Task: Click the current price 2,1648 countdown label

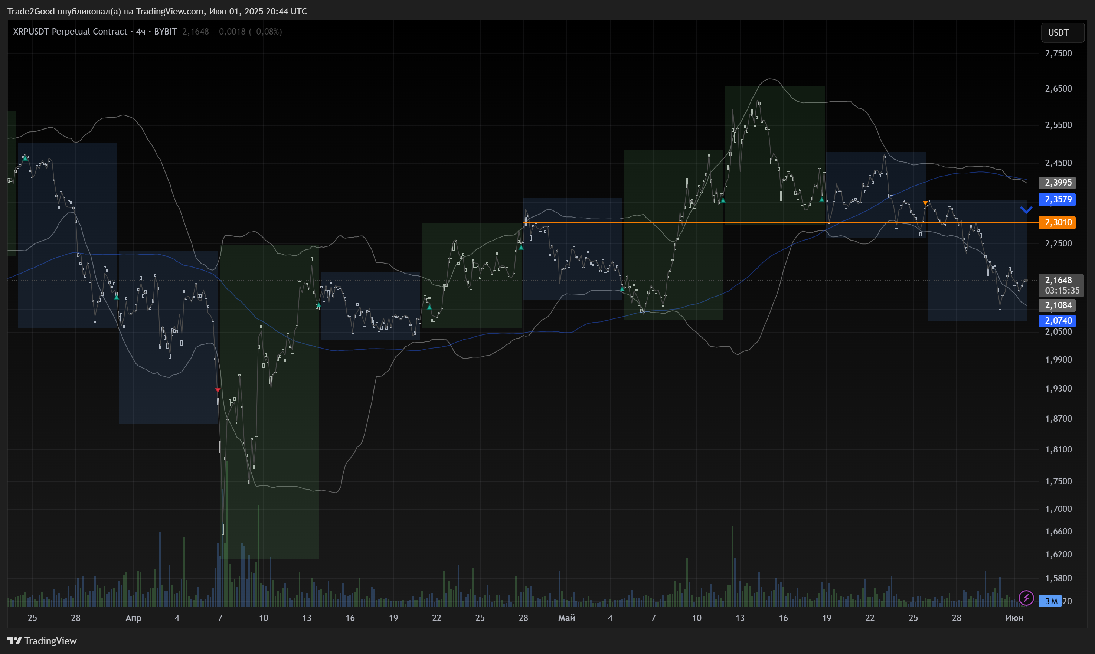Action: [x=1061, y=285]
